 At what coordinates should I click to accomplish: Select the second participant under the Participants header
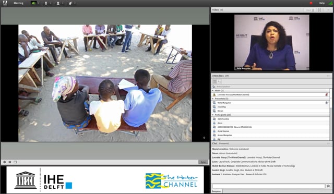coord(270,123)
